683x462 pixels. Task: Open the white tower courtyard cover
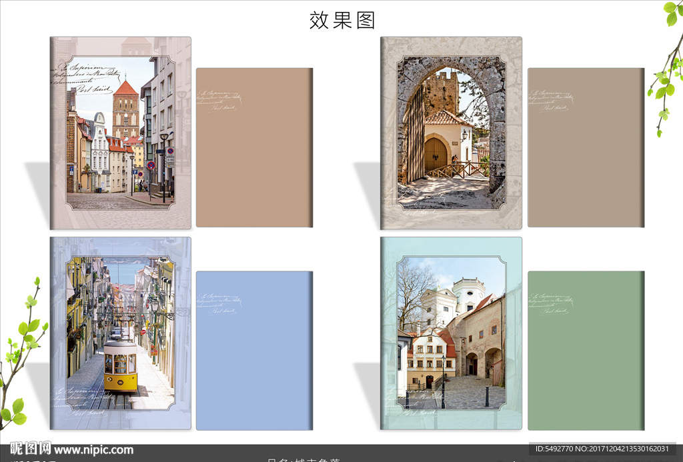point(451,333)
